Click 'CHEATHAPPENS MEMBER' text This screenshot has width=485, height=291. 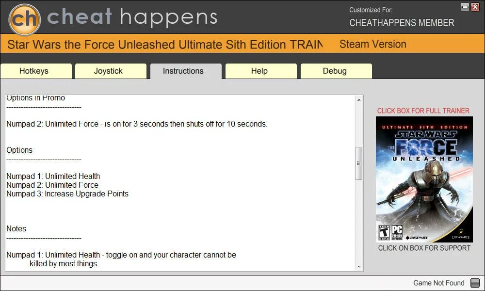[x=402, y=23]
